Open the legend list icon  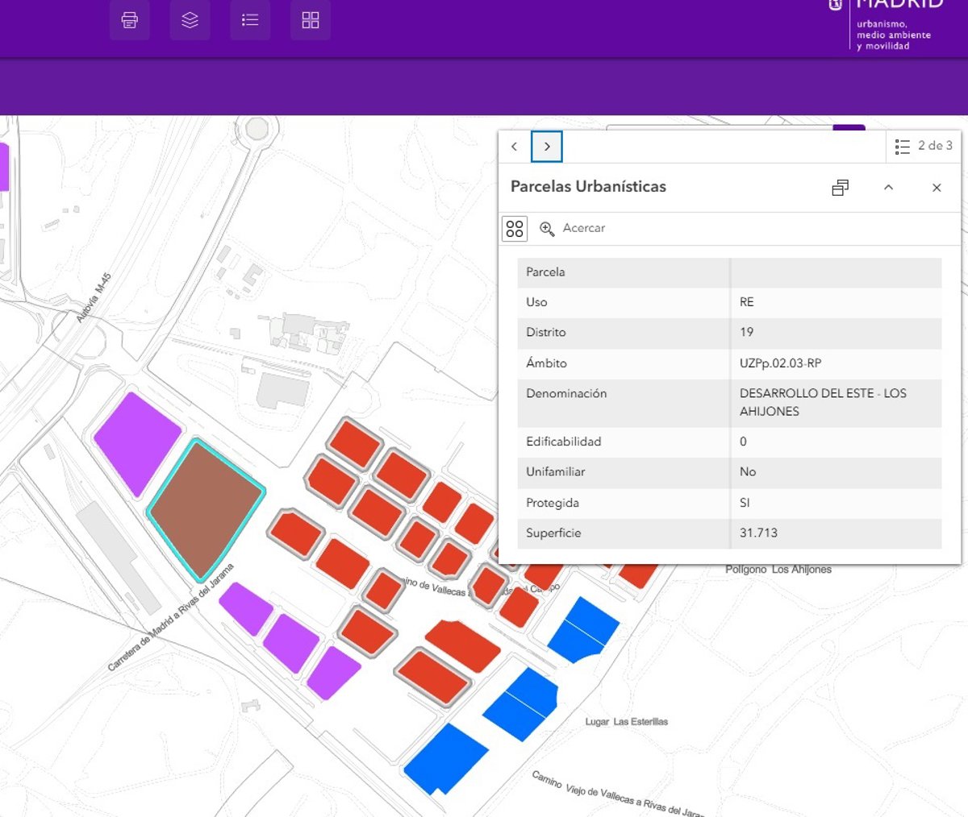point(250,20)
